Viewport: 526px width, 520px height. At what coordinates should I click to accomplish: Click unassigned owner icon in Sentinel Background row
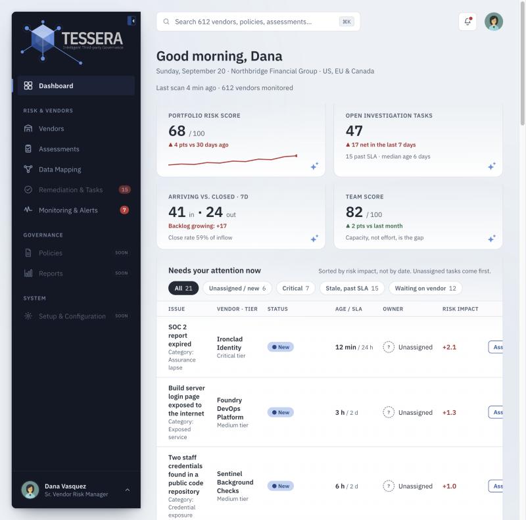(389, 486)
